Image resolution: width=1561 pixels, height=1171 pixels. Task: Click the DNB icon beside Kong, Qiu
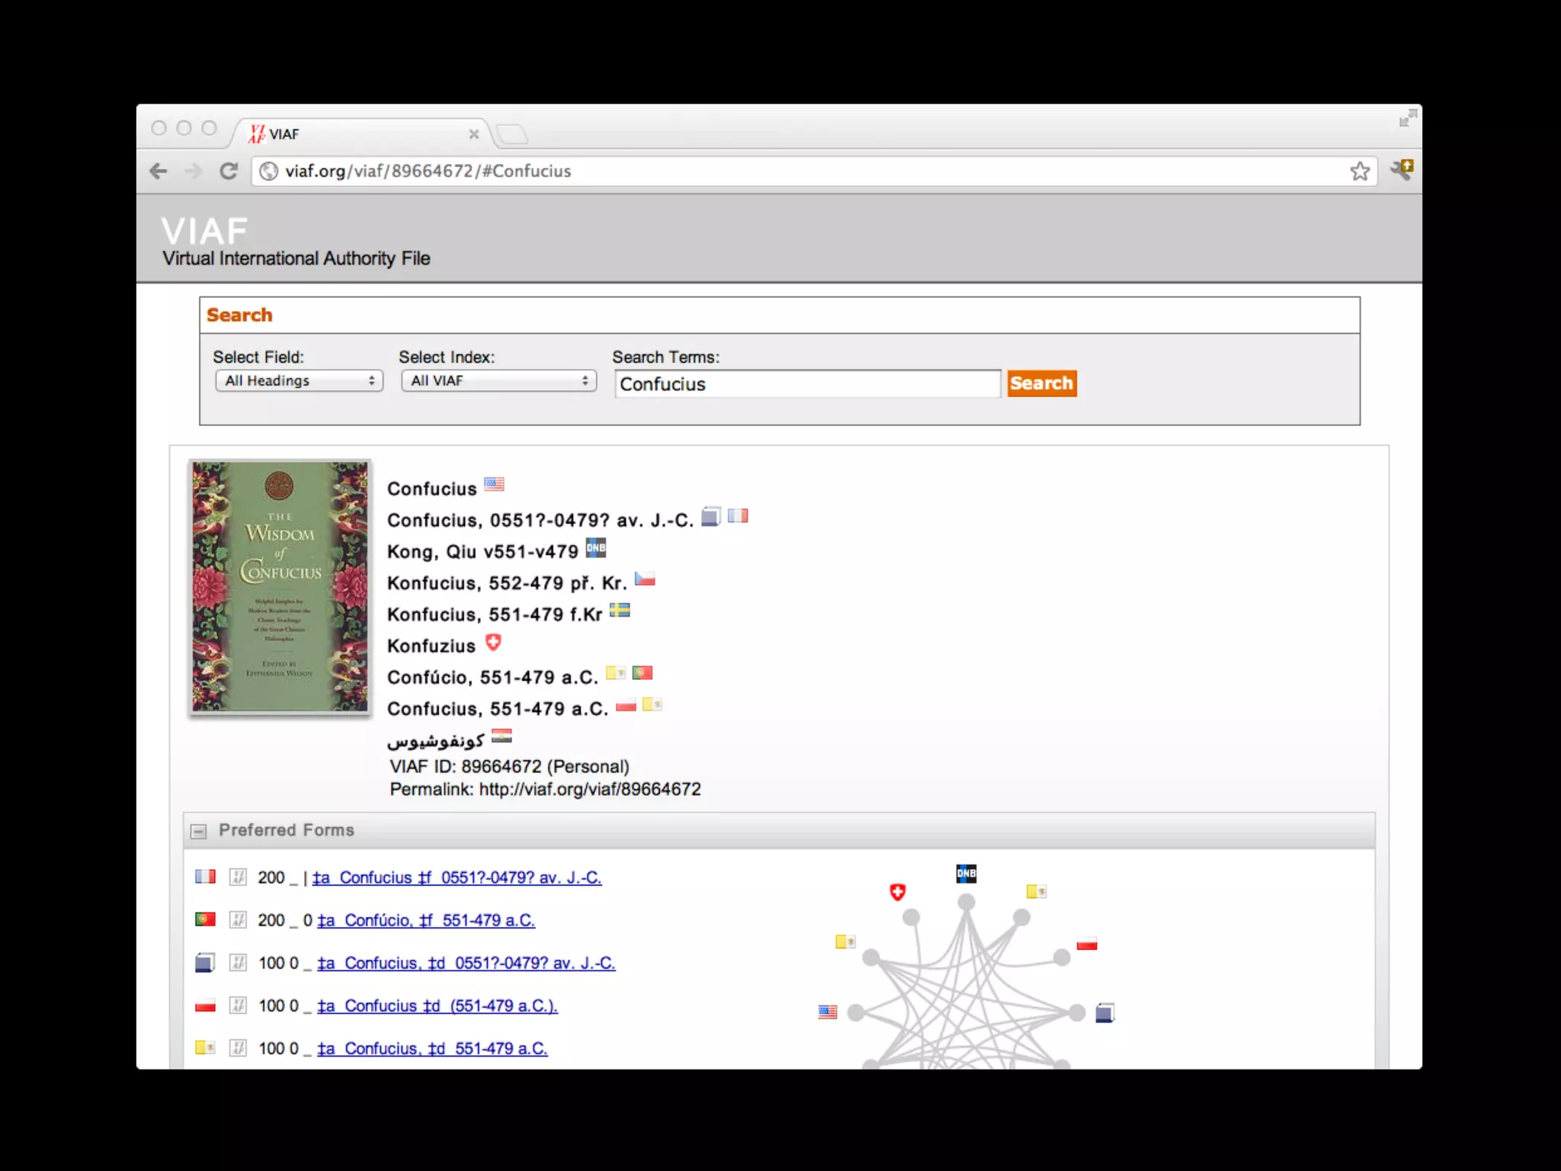pyautogui.click(x=595, y=547)
